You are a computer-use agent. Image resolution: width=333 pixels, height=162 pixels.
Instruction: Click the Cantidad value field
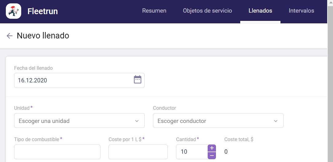click(192, 152)
